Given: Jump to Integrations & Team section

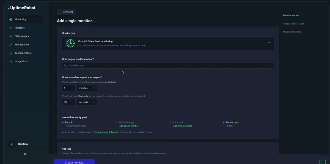Looking at the screenshot, I should [294, 24].
